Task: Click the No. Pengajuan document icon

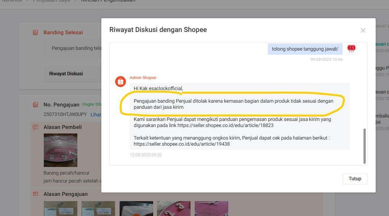Action: (x=35, y=105)
